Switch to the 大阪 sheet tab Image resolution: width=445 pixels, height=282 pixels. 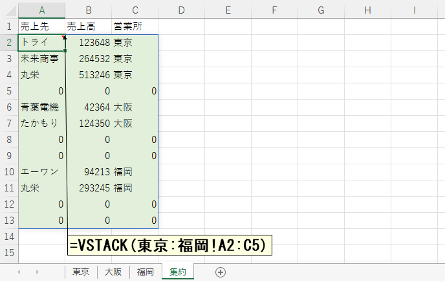pyautogui.click(x=113, y=272)
